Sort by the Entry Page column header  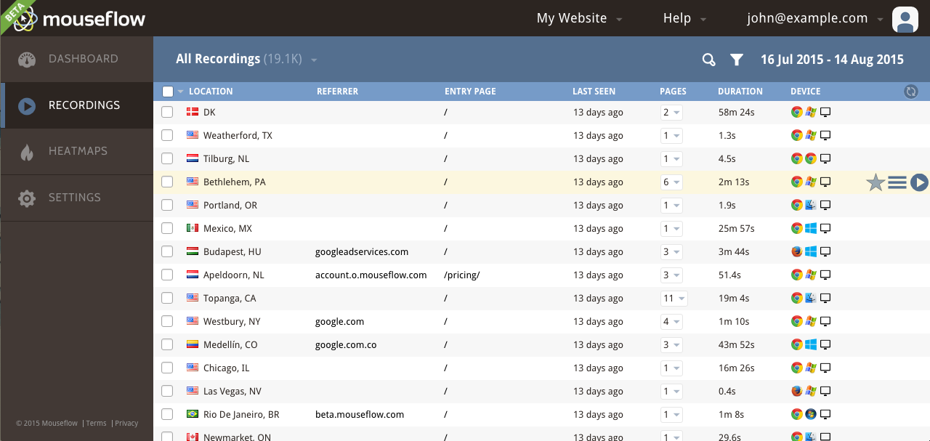click(x=470, y=92)
